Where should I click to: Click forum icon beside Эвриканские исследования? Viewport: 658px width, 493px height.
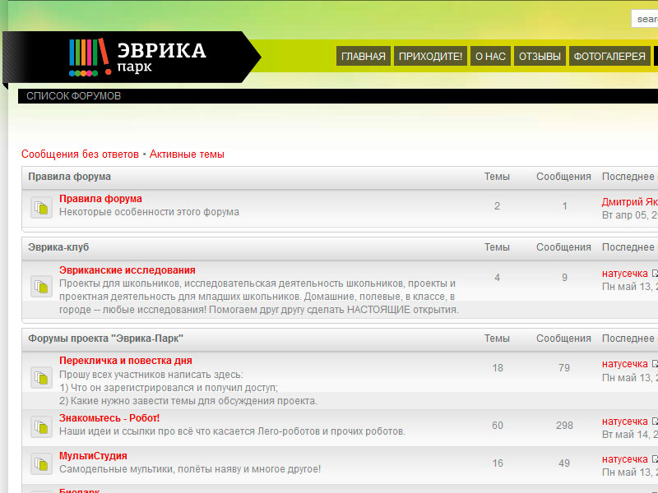point(41,286)
